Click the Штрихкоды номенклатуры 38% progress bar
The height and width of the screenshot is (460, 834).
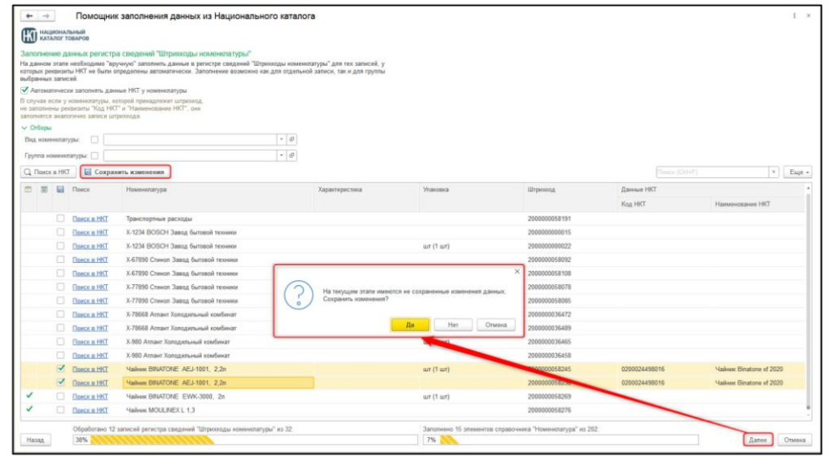click(x=244, y=440)
